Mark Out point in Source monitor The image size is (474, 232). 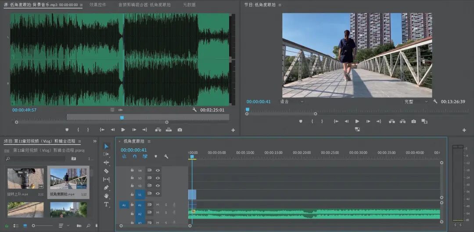pyautogui.click(x=88, y=129)
